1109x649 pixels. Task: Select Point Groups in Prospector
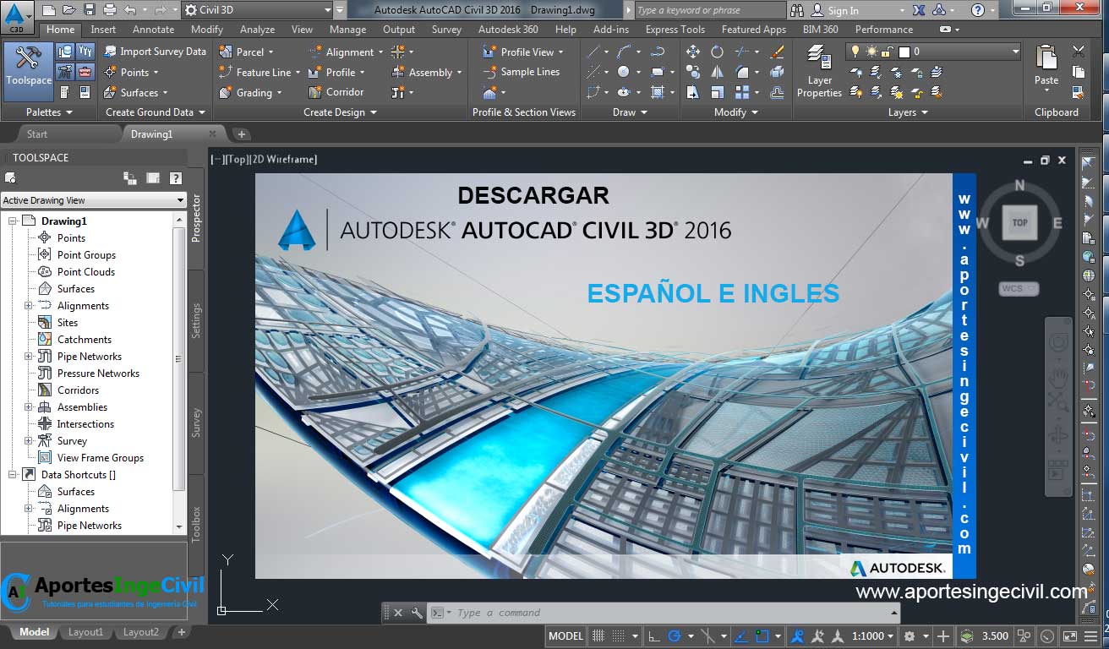coord(86,254)
